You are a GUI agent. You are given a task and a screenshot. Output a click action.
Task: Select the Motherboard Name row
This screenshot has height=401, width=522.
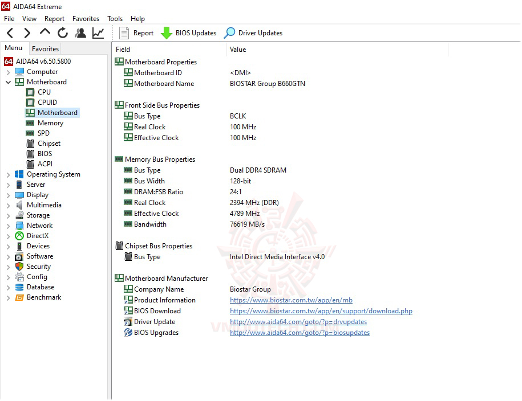click(x=281, y=84)
